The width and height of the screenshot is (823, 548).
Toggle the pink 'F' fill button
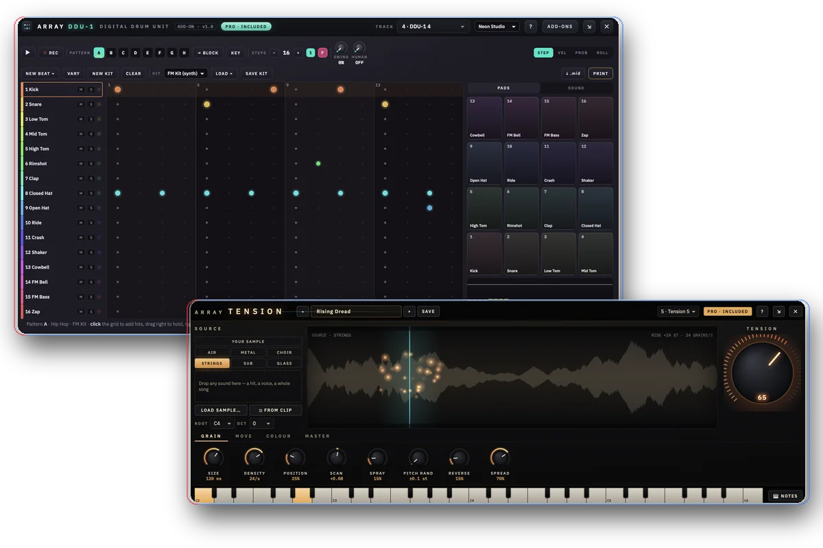(322, 53)
